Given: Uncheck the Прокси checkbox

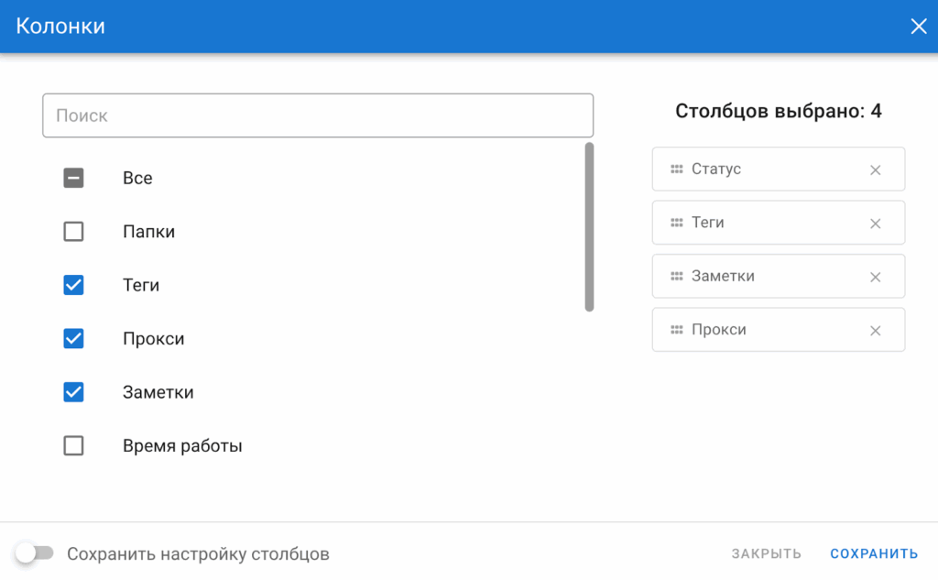Looking at the screenshot, I should 73,339.
